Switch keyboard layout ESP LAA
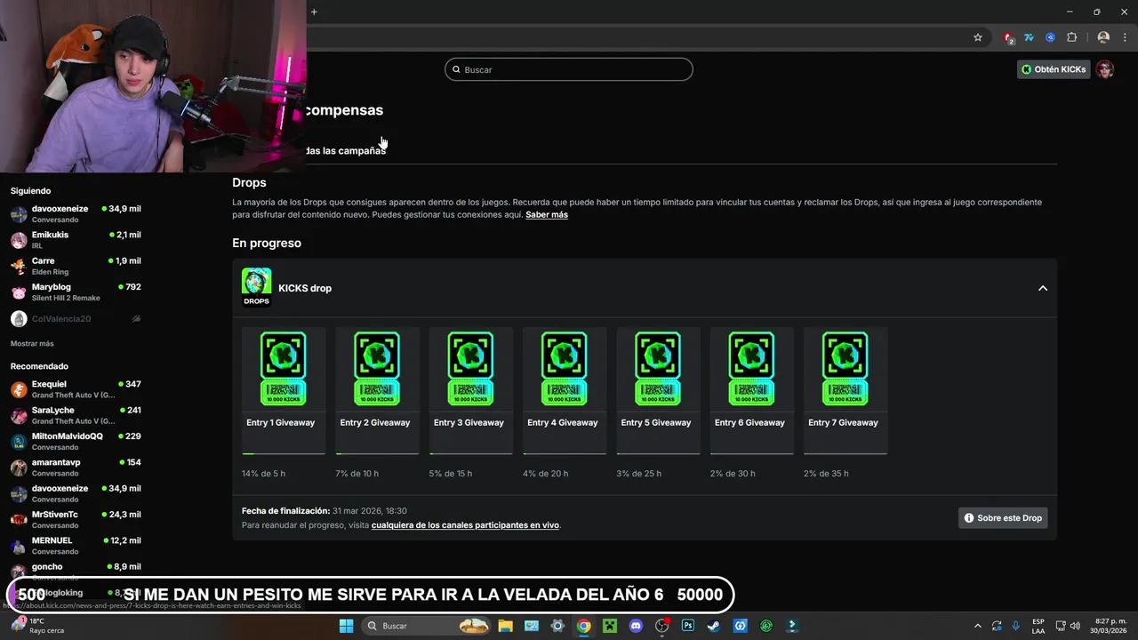 pyautogui.click(x=1038, y=626)
